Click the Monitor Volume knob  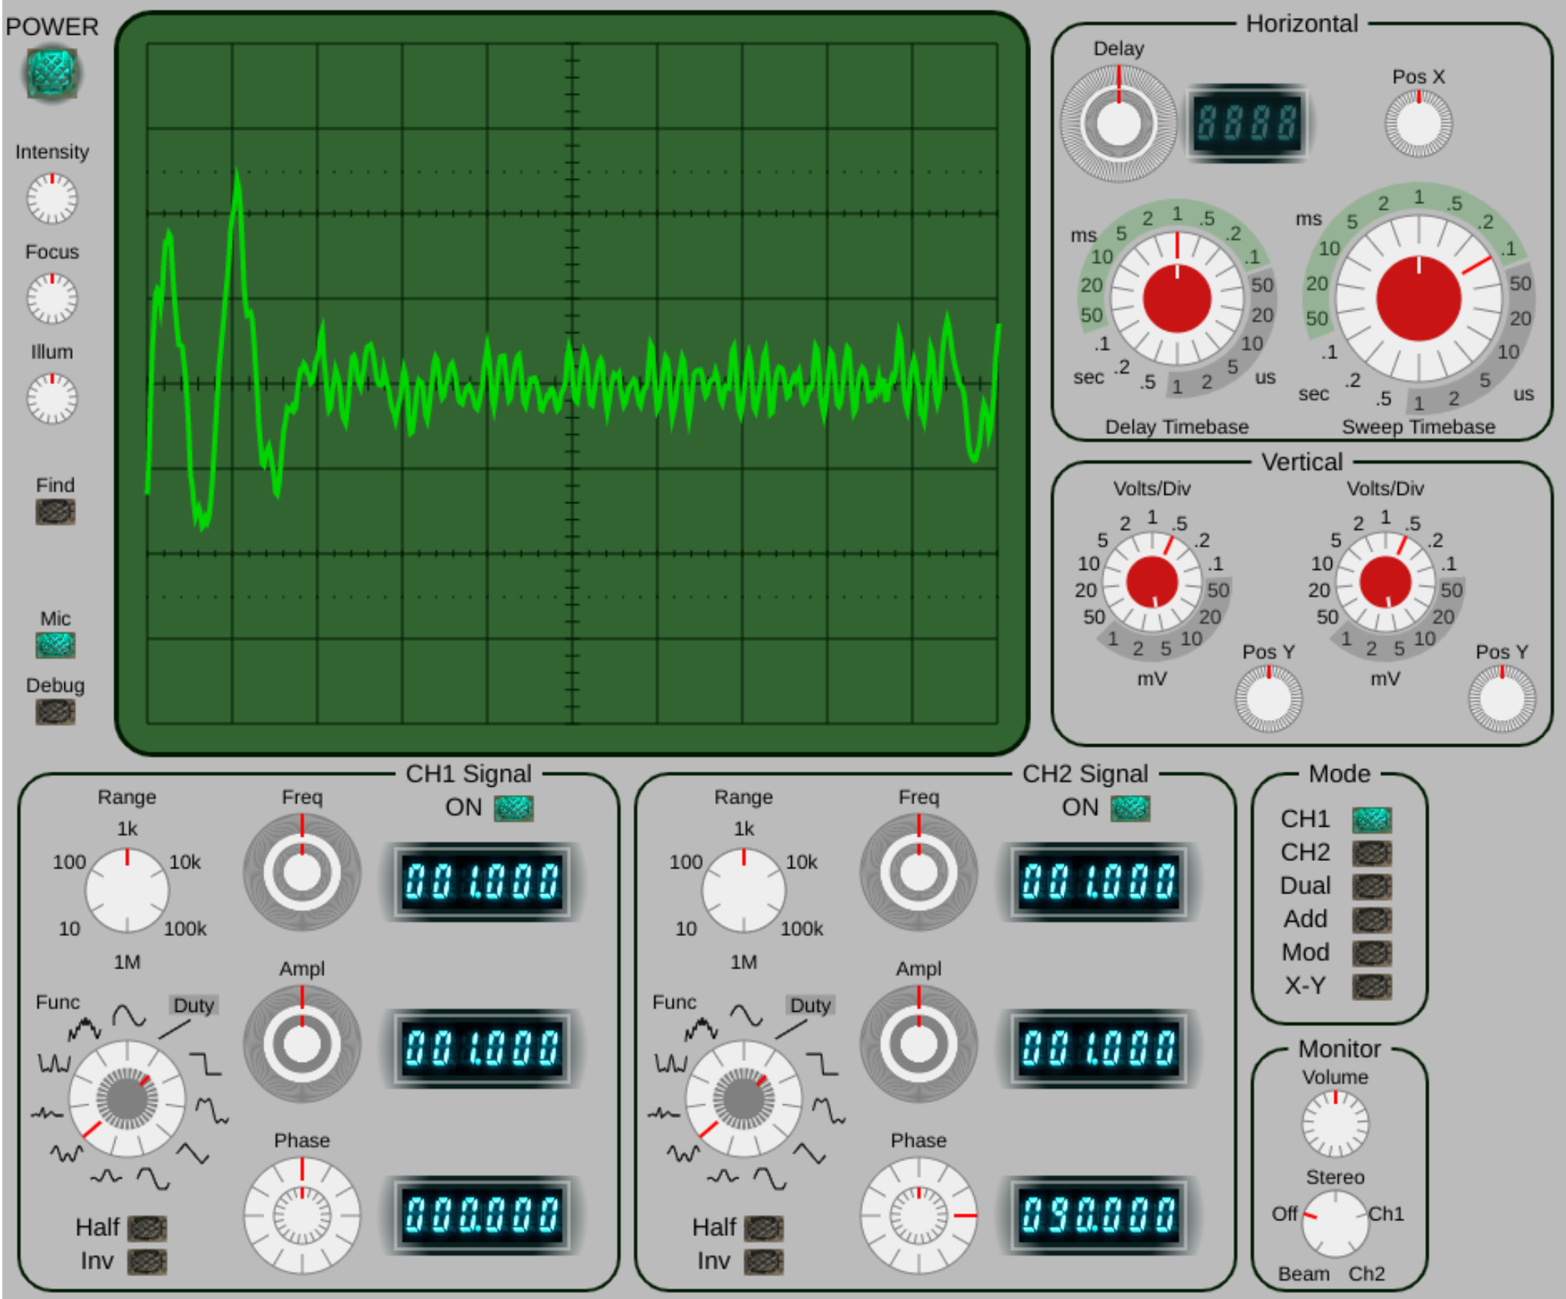pos(1335,1124)
